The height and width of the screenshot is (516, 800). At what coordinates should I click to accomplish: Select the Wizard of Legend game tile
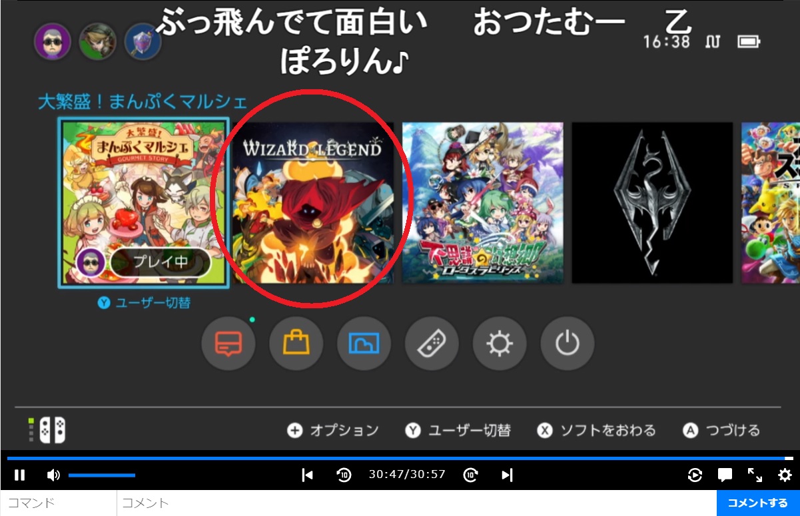(313, 203)
